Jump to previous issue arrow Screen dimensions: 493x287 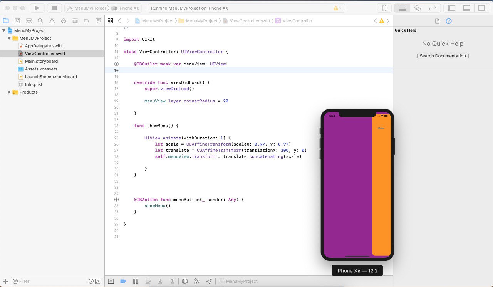[x=376, y=21]
